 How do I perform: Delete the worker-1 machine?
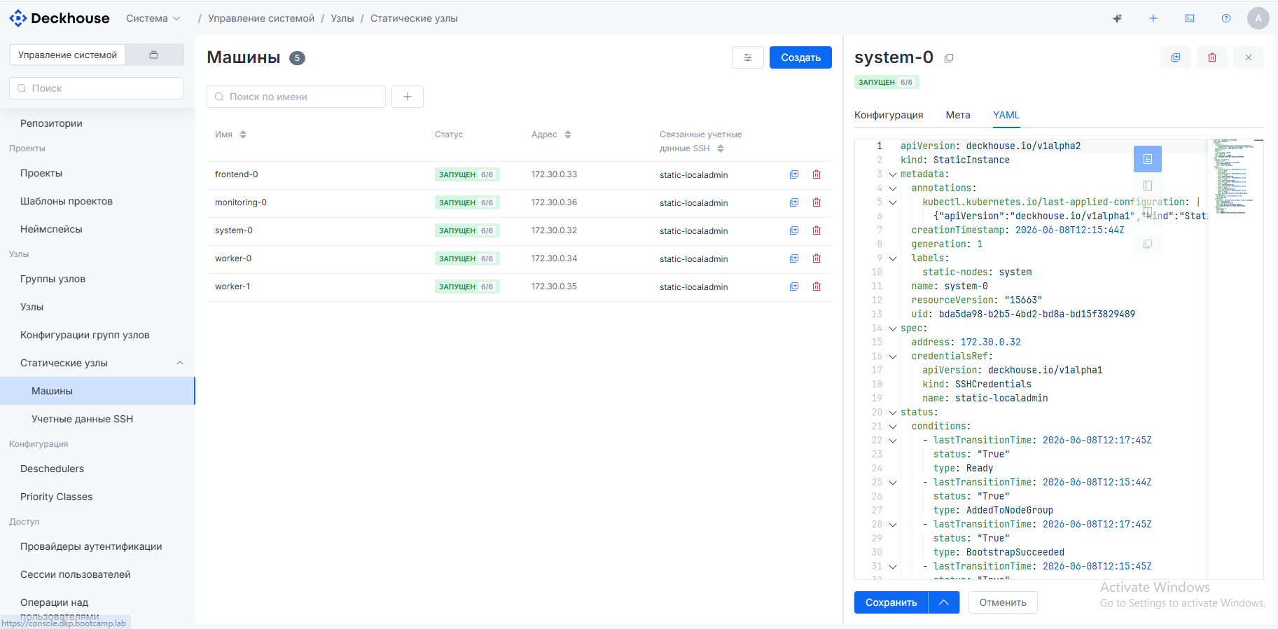click(x=817, y=286)
